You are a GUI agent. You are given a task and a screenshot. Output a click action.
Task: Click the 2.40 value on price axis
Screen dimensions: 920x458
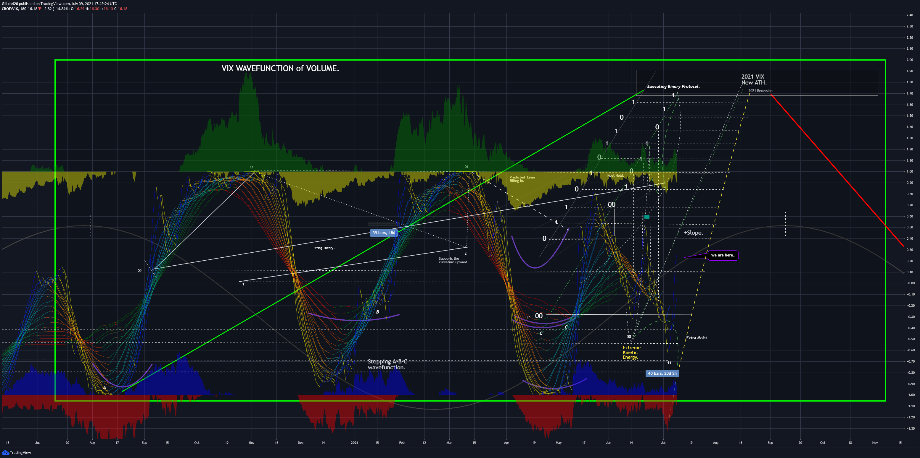[x=910, y=15]
